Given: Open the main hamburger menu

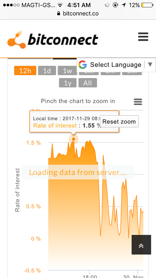Looking at the screenshot, I should tap(143, 37).
